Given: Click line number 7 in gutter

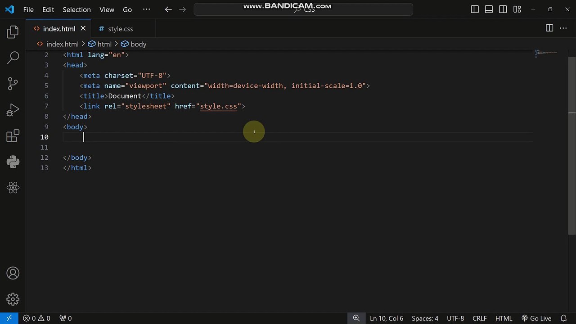Looking at the screenshot, I should [46, 106].
